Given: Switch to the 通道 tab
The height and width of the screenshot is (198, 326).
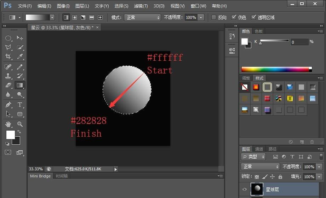Looking at the screenshot, I should coord(259,149).
